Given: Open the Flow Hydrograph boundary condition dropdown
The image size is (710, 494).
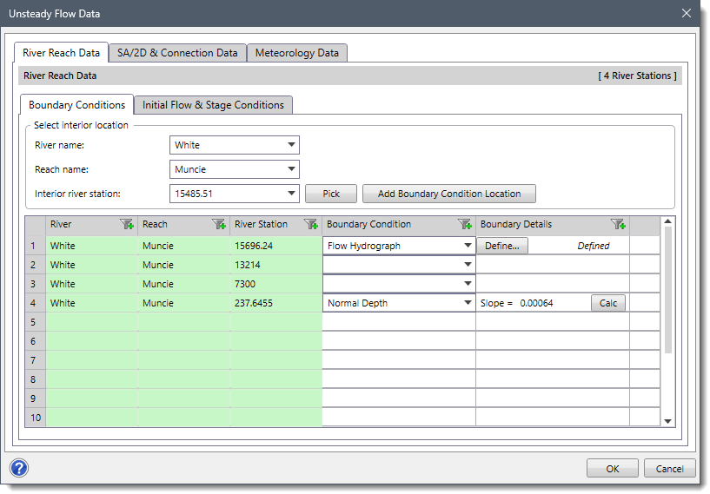Looking at the screenshot, I should click(399, 246).
